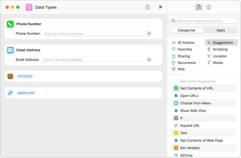Select the Categories tab
Viewport: 241px width, 158px height.
[186, 30]
